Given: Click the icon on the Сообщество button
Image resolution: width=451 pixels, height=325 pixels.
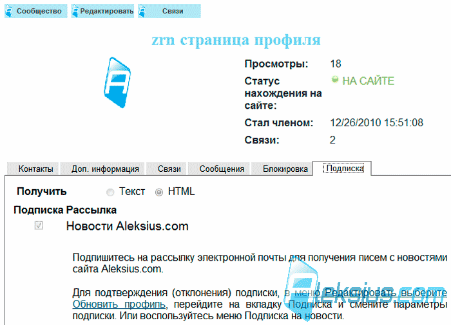Looking at the screenshot, I should (x=9, y=11).
